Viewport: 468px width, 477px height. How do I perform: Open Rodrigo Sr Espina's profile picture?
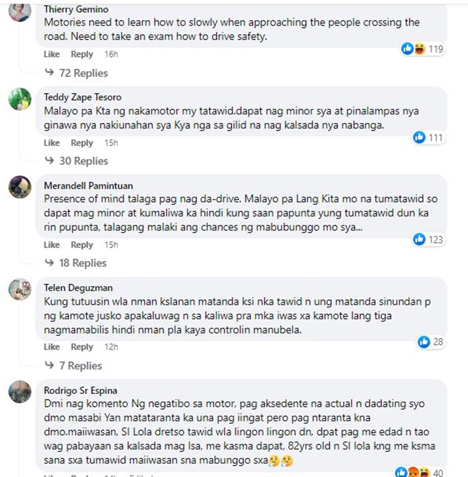tap(20, 391)
